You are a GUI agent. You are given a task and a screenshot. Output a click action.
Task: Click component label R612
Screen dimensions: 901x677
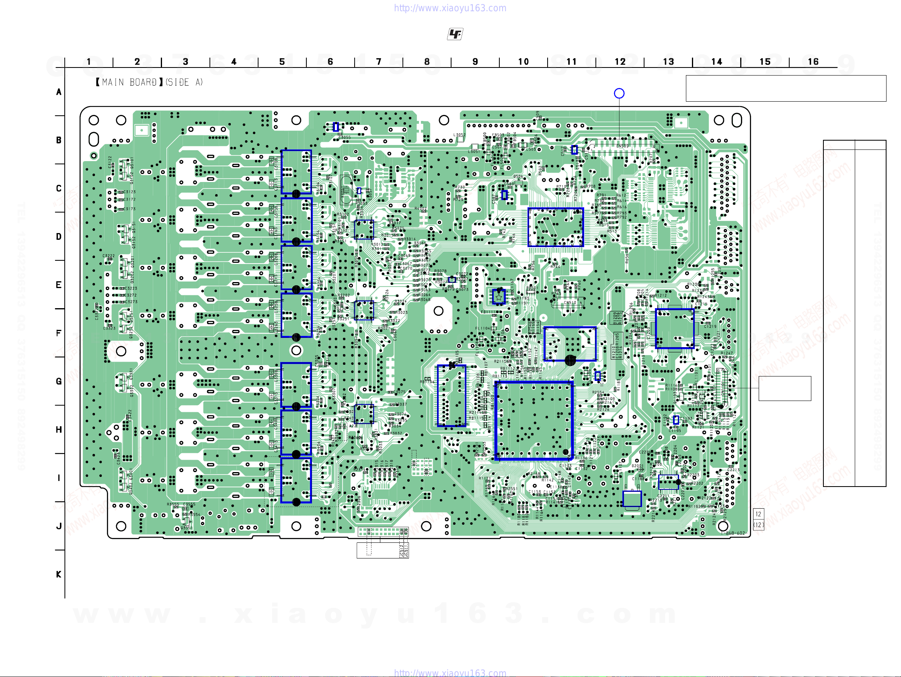[x=622, y=195]
